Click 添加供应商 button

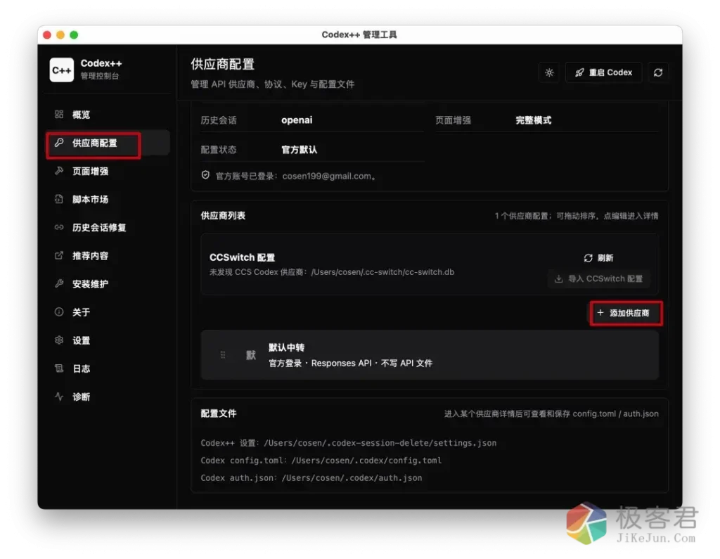coord(626,314)
